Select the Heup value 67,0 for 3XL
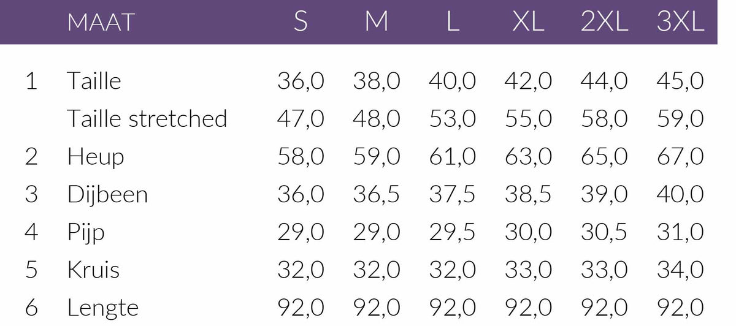The height and width of the screenshot is (326, 736). click(680, 156)
